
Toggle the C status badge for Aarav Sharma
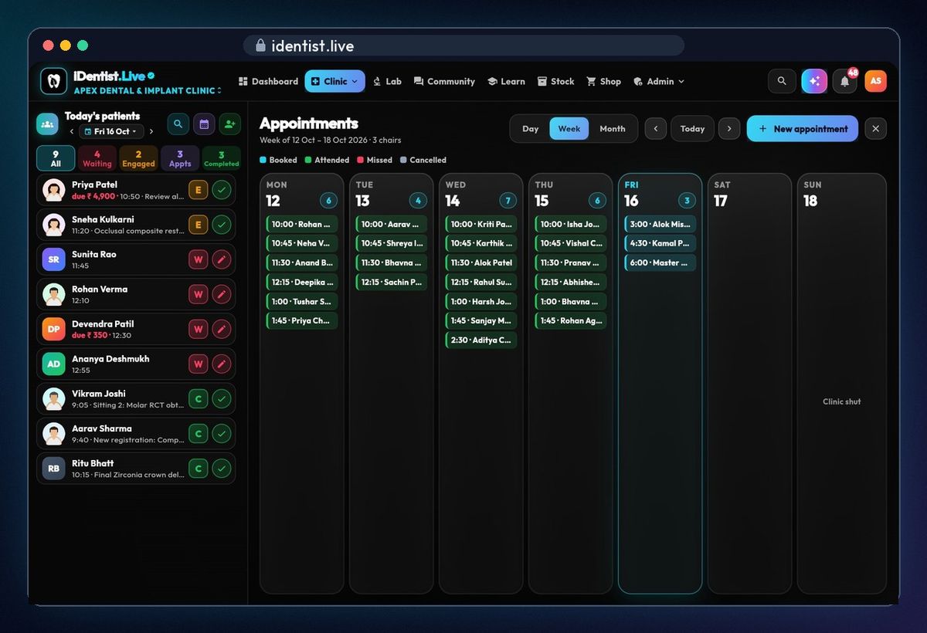click(x=199, y=434)
